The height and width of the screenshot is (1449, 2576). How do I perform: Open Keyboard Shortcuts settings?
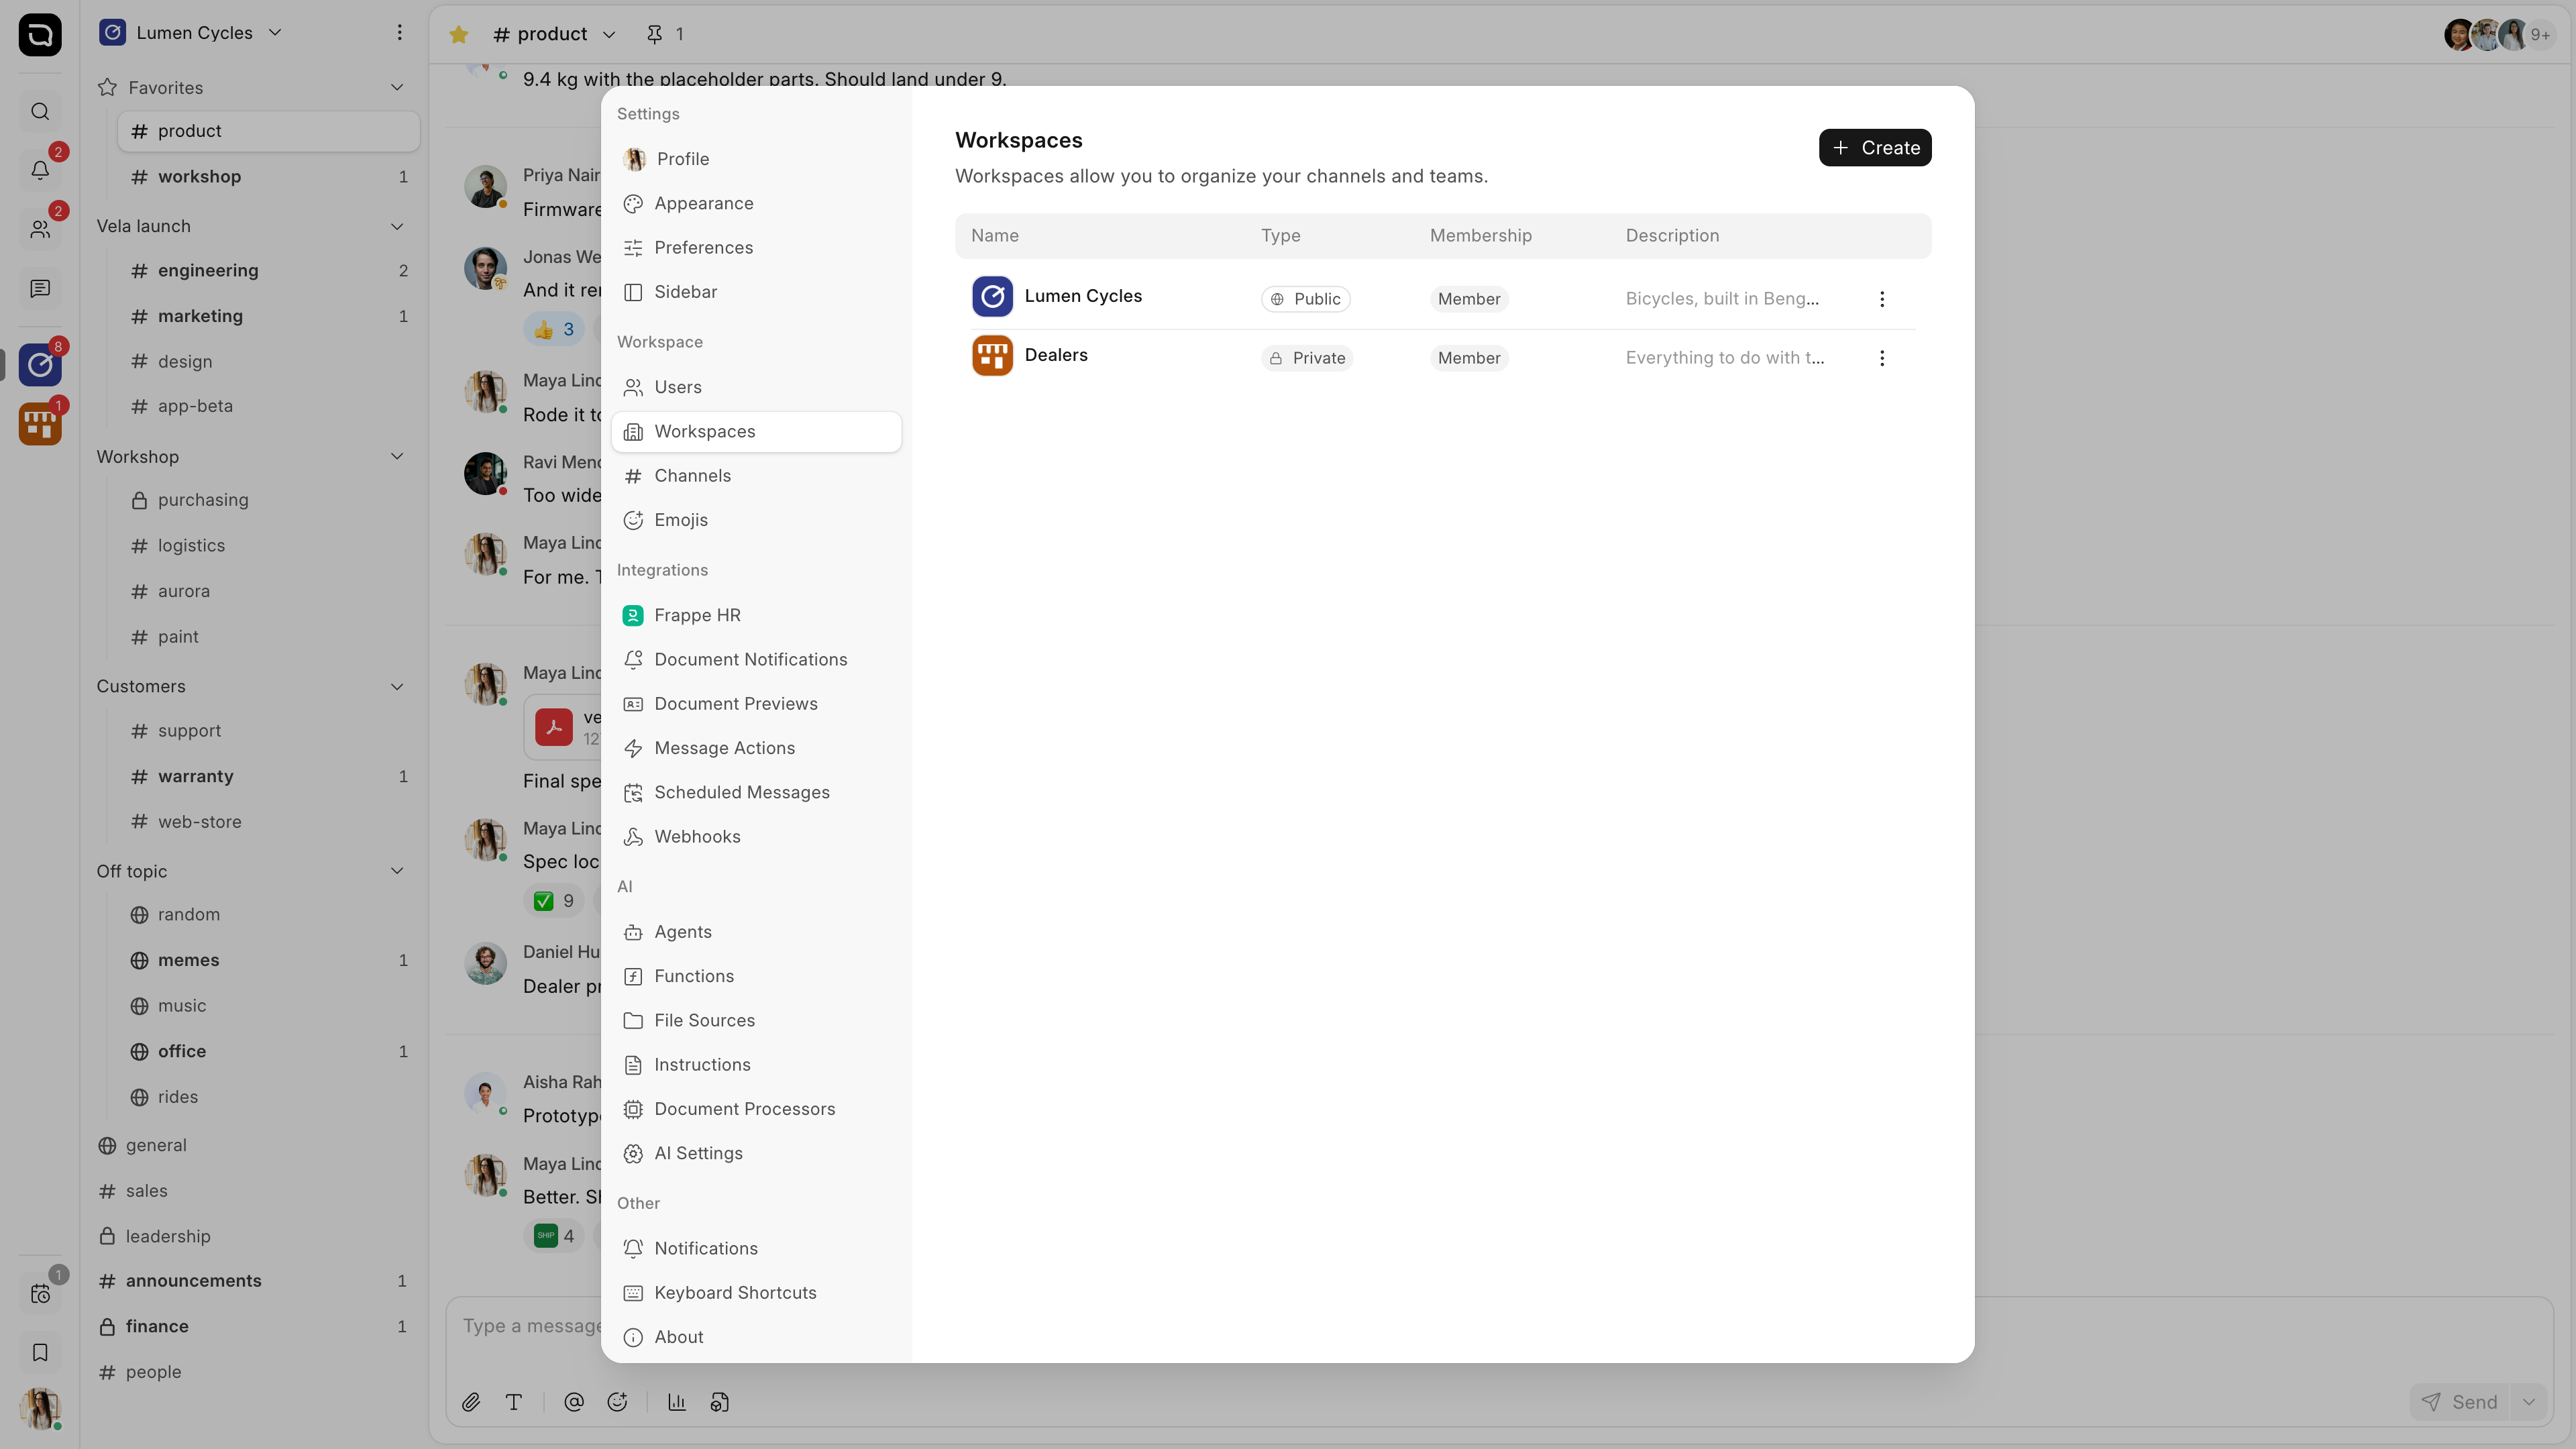click(756, 1293)
